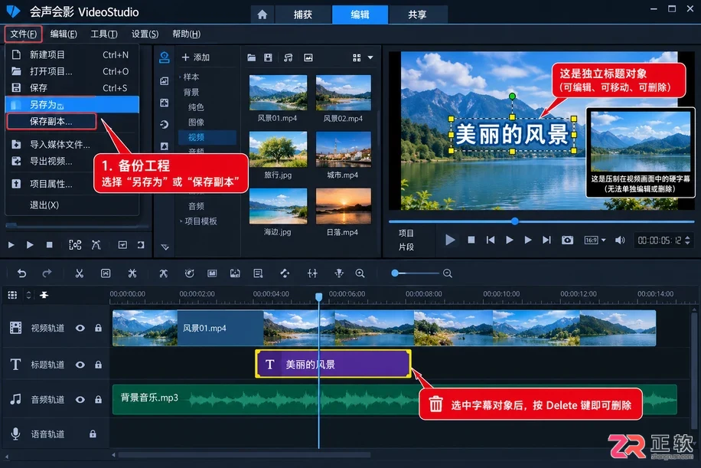Click the scissors split clip tool
Image resolution: width=701 pixels, height=468 pixels.
(x=79, y=273)
